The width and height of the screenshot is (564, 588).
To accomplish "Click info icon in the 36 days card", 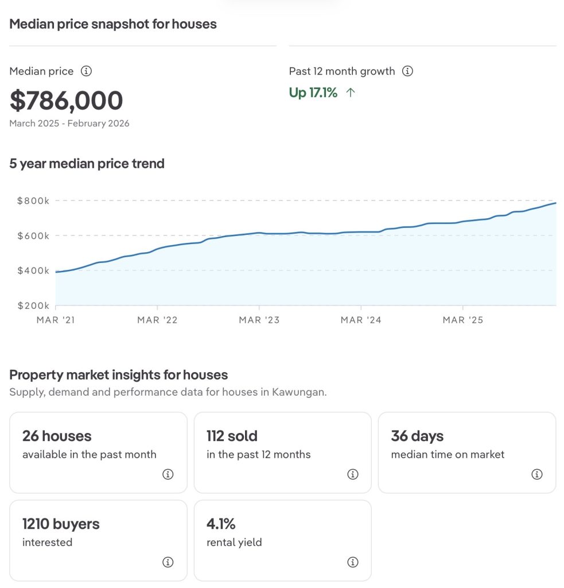I will [x=537, y=474].
